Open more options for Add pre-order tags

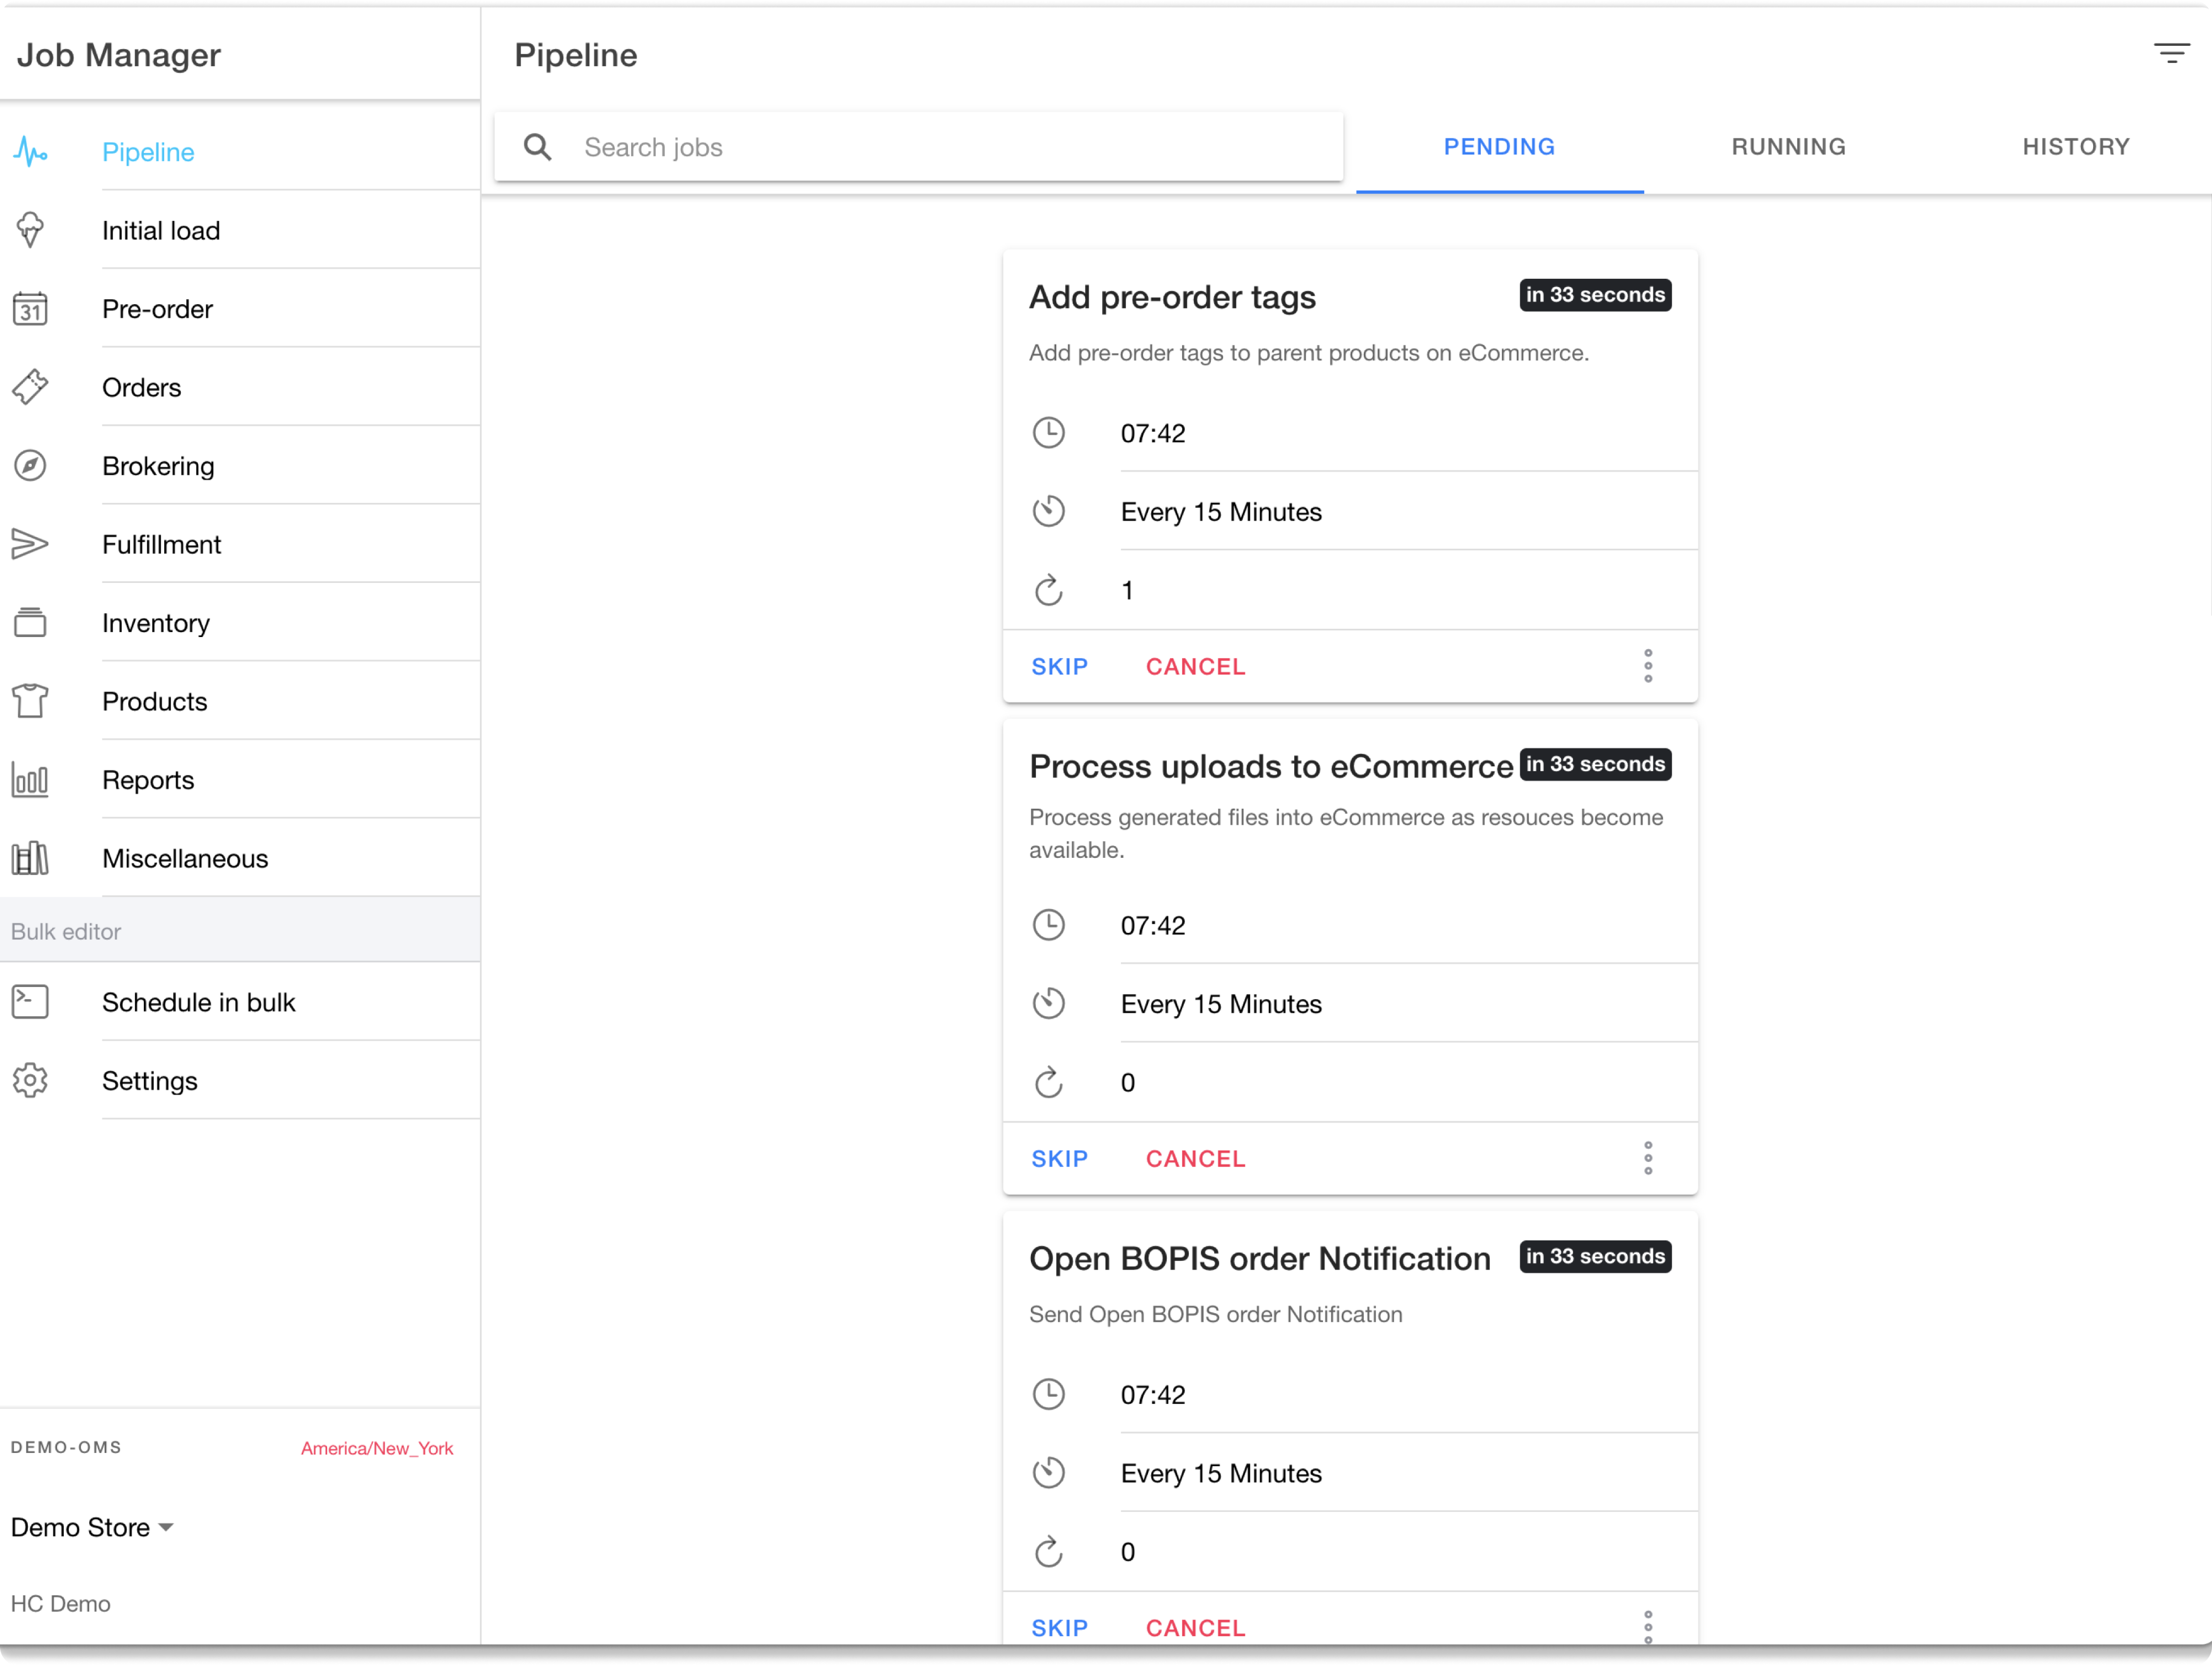[x=1648, y=666]
